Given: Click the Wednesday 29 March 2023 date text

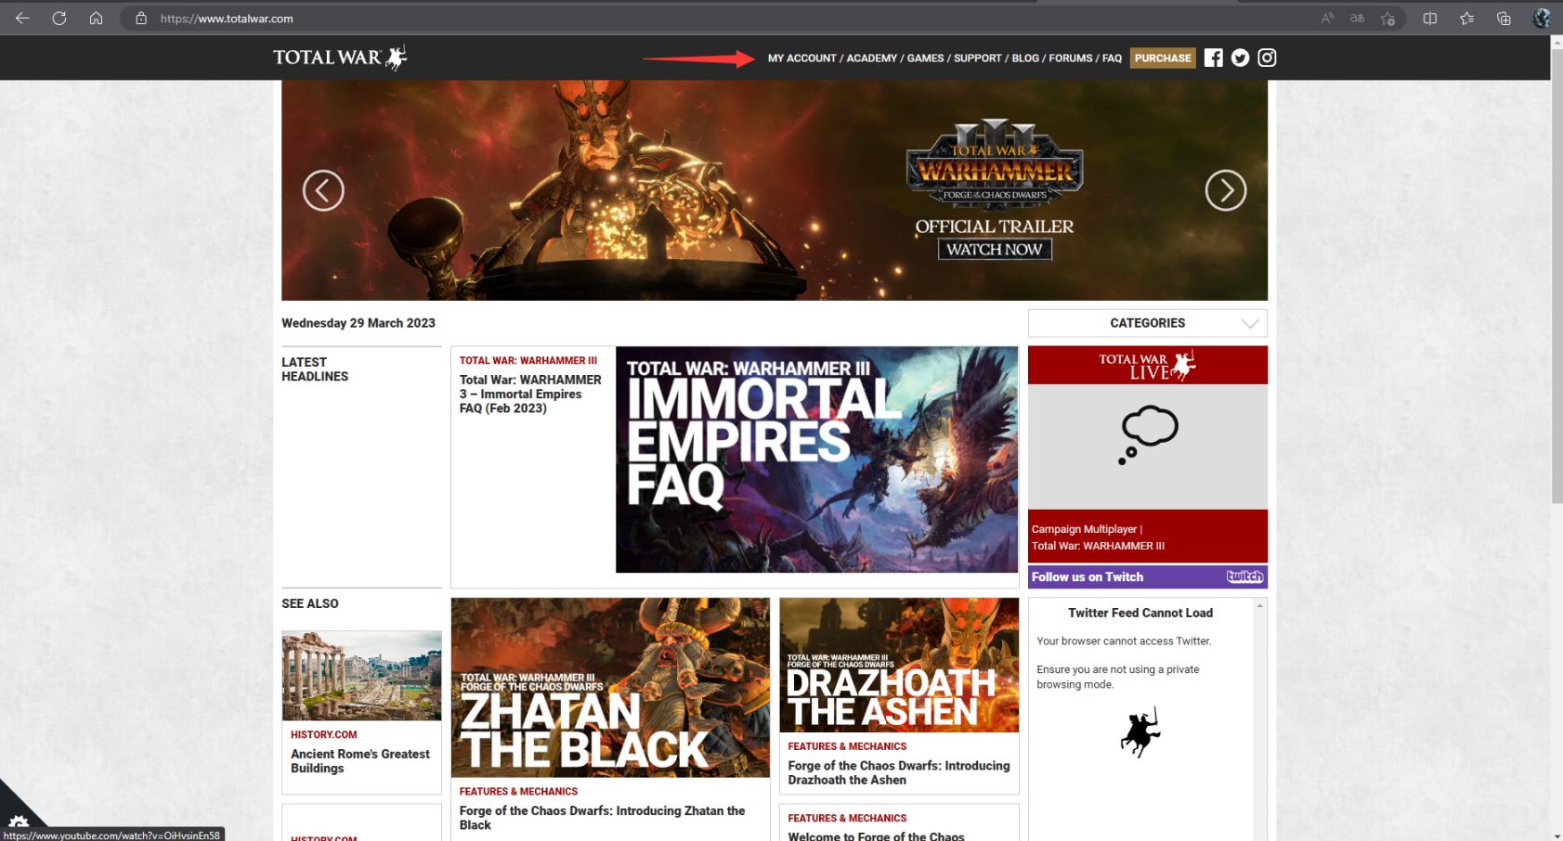Looking at the screenshot, I should point(358,323).
